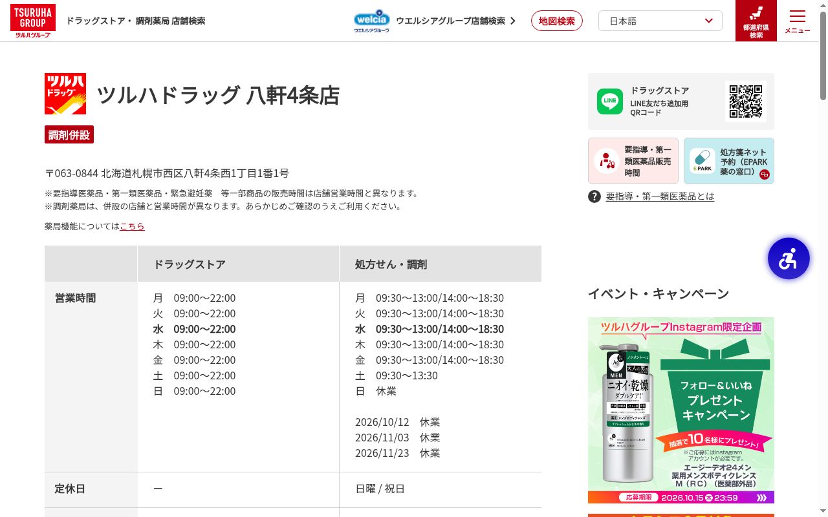Viewport: 828px width, 517px height.
Task: Click the question mark help icon
Action: pyautogui.click(x=594, y=196)
